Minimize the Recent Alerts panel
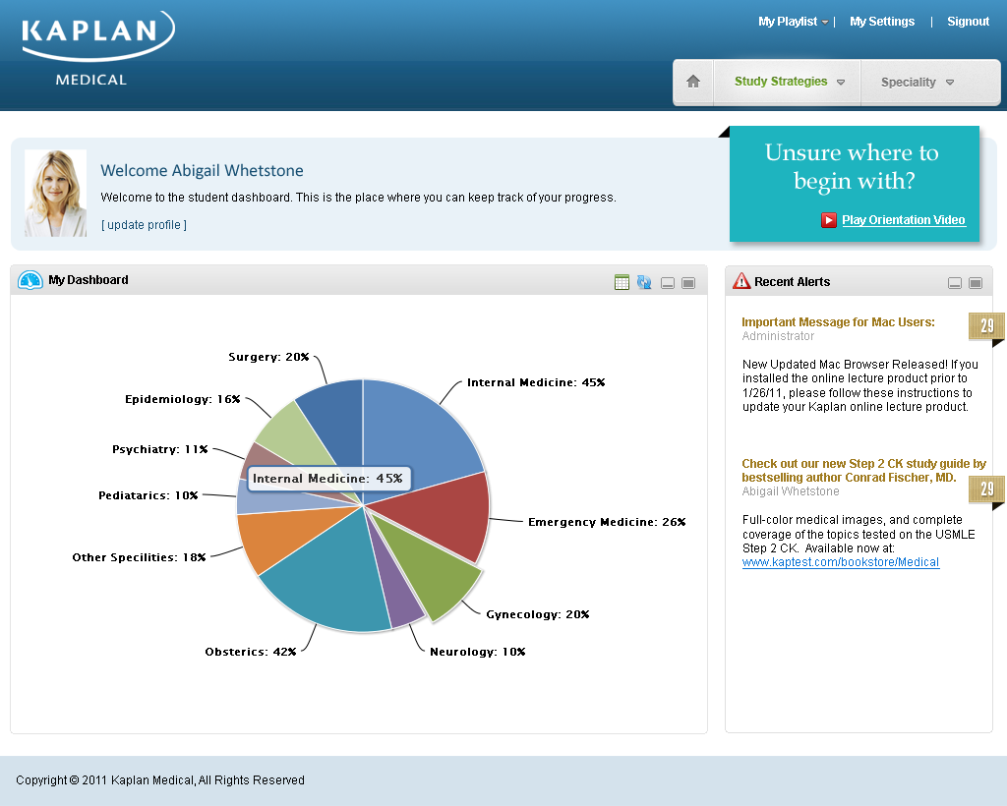Viewport: 1007px width, 806px height. click(x=955, y=283)
